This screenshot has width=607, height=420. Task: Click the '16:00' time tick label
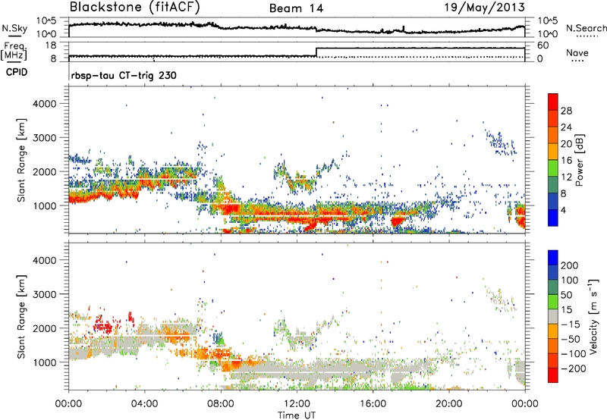[x=373, y=404]
